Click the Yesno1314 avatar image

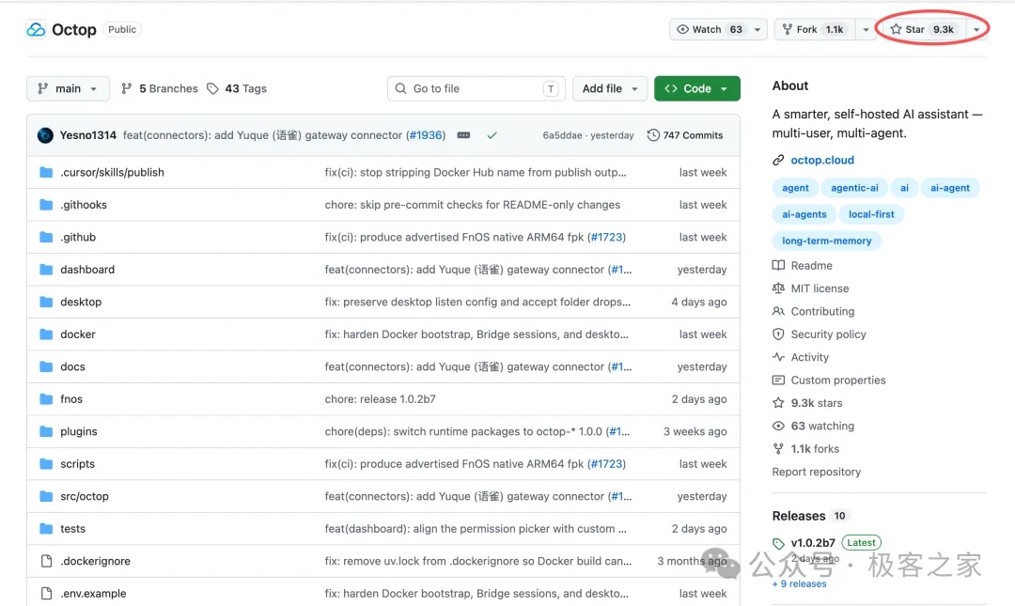tap(45, 135)
